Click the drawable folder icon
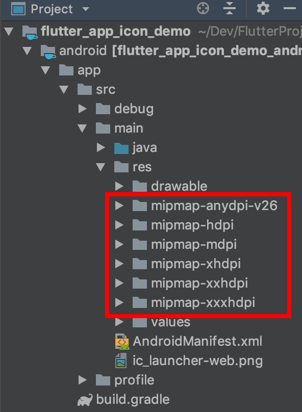 [140, 187]
